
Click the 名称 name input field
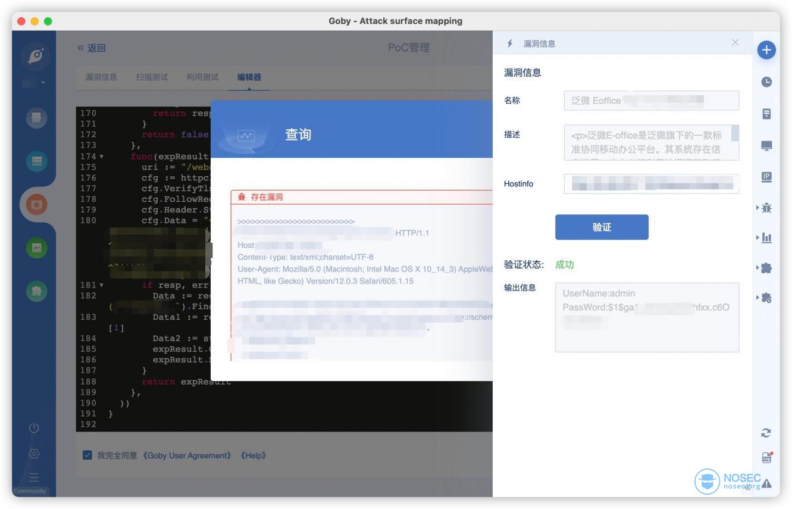[x=652, y=101]
